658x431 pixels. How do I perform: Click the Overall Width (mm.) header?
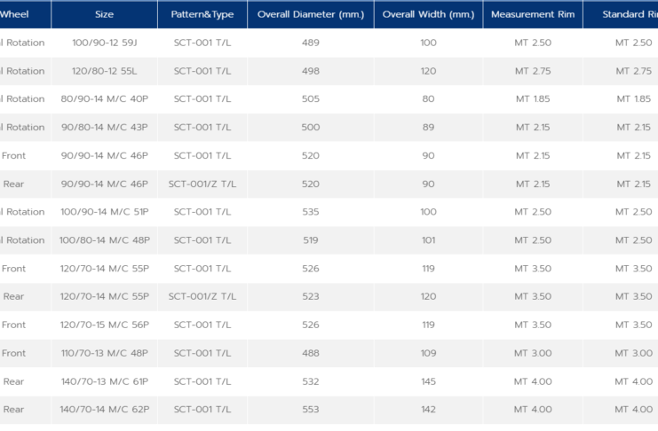(x=428, y=14)
